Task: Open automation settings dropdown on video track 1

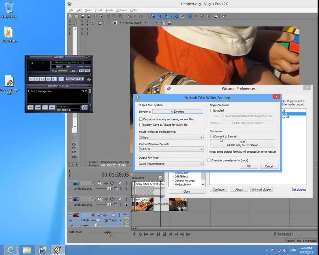Action: [x=115, y=183]
